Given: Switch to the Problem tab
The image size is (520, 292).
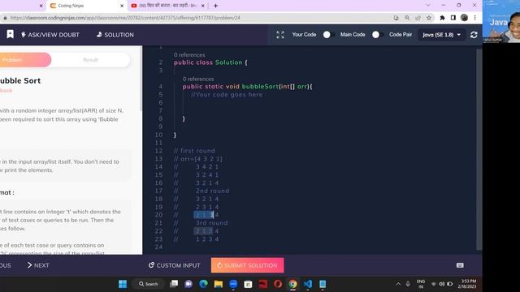Looking at the screenshot, I should coord(25,60).
